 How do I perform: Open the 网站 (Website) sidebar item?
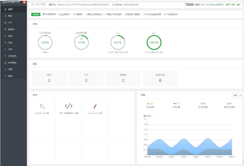coord(10,16)
